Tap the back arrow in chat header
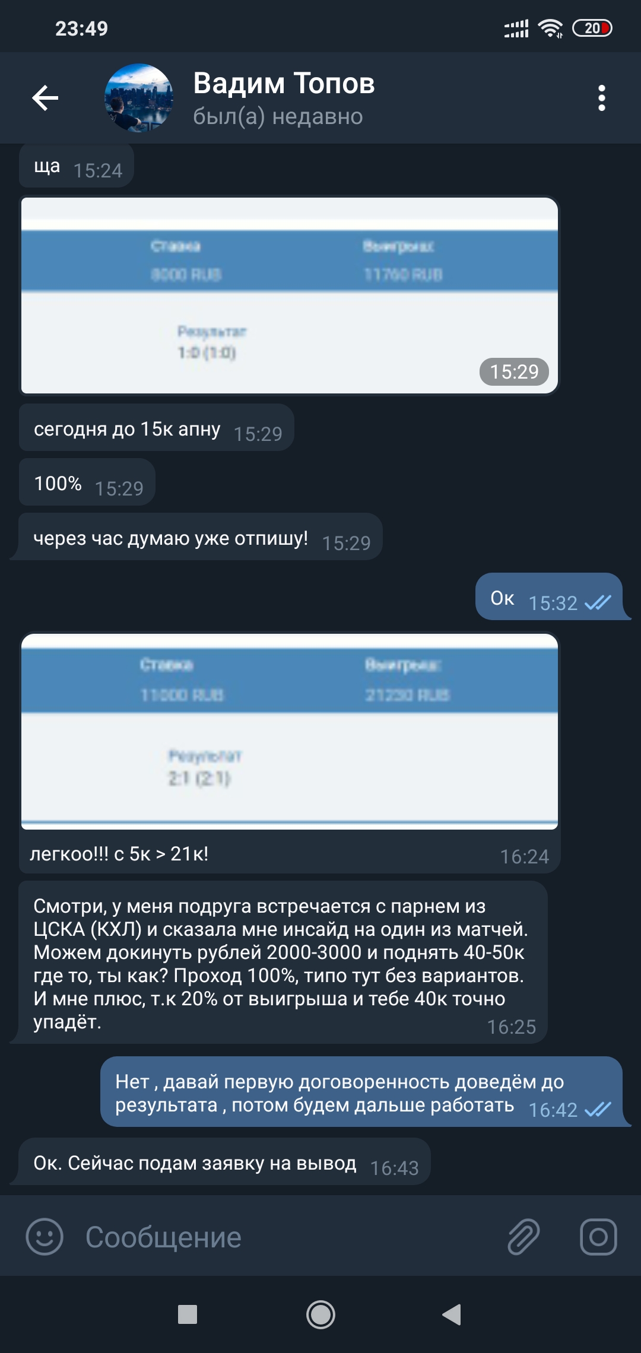This screenshot has height=1353, width=641. click(45, 98)
